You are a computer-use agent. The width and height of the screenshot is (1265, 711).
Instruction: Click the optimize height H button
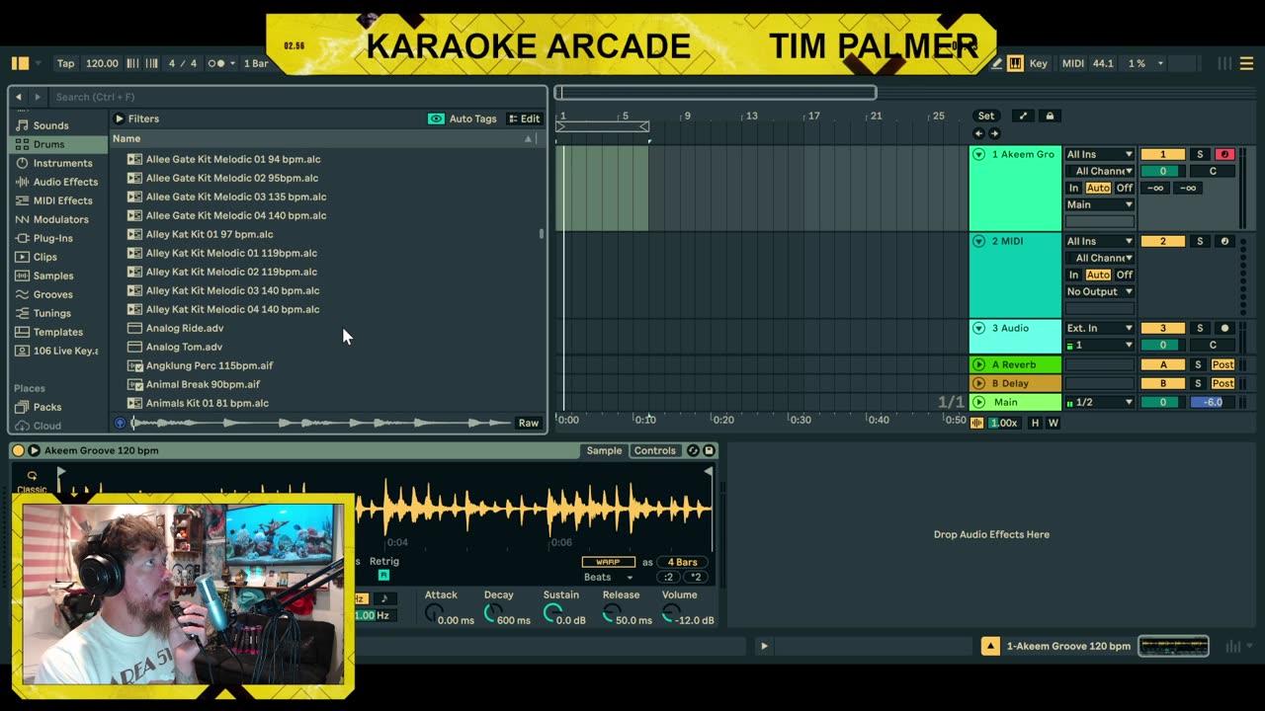pos(1036,423)
